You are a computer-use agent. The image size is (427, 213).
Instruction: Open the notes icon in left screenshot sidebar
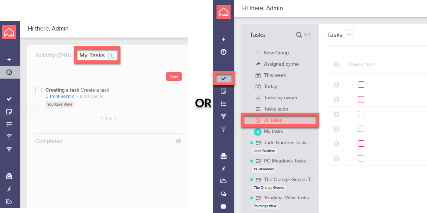pyautogui.click(x=9, y=112)
